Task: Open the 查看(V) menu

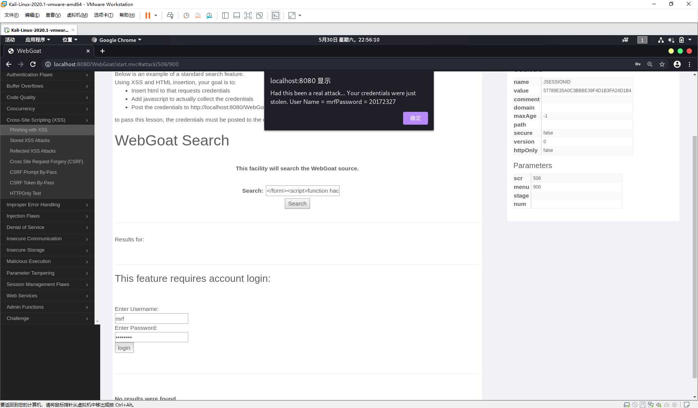Action: (53, 15)
